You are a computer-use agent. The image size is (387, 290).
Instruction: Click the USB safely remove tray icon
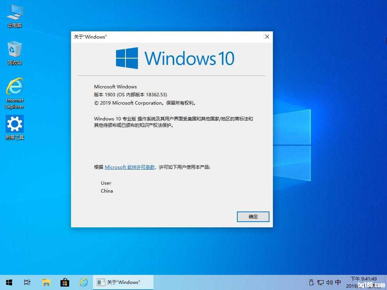pyautogui.click(x=311, y=282)
